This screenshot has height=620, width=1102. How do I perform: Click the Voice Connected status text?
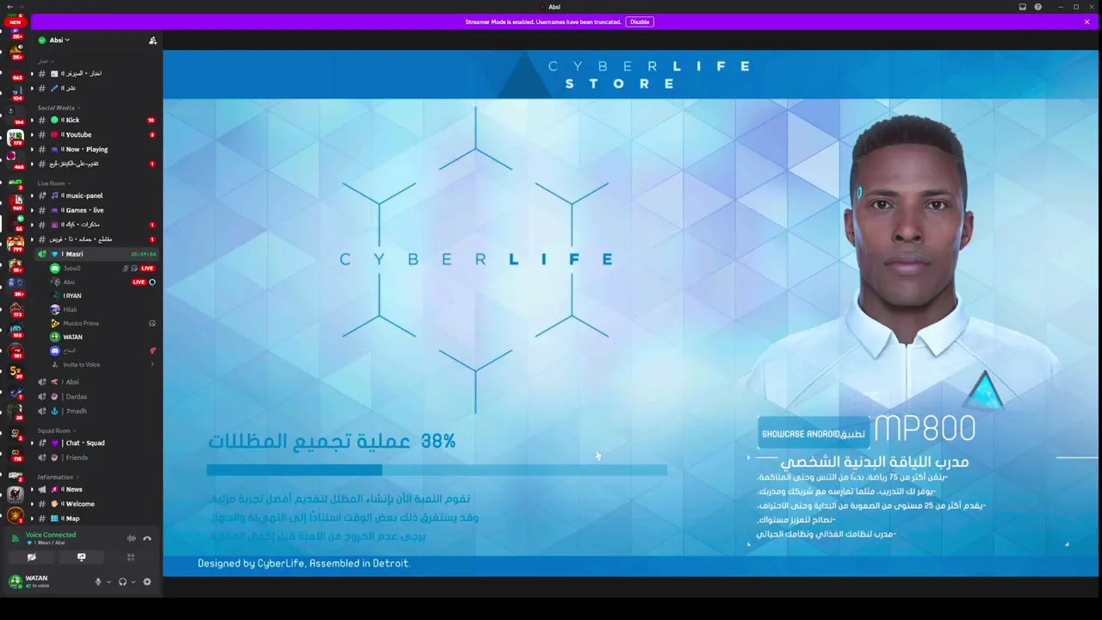pyautogui.click(x=51, y=535)
